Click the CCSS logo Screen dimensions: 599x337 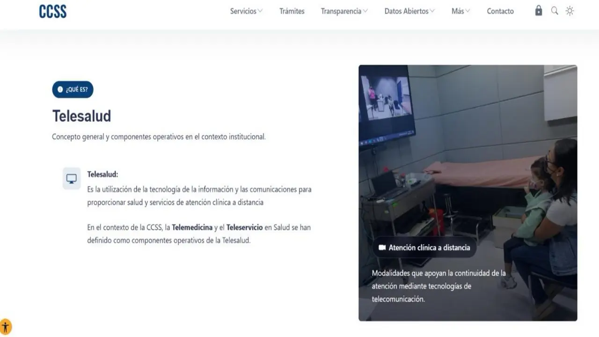[53, 11]
